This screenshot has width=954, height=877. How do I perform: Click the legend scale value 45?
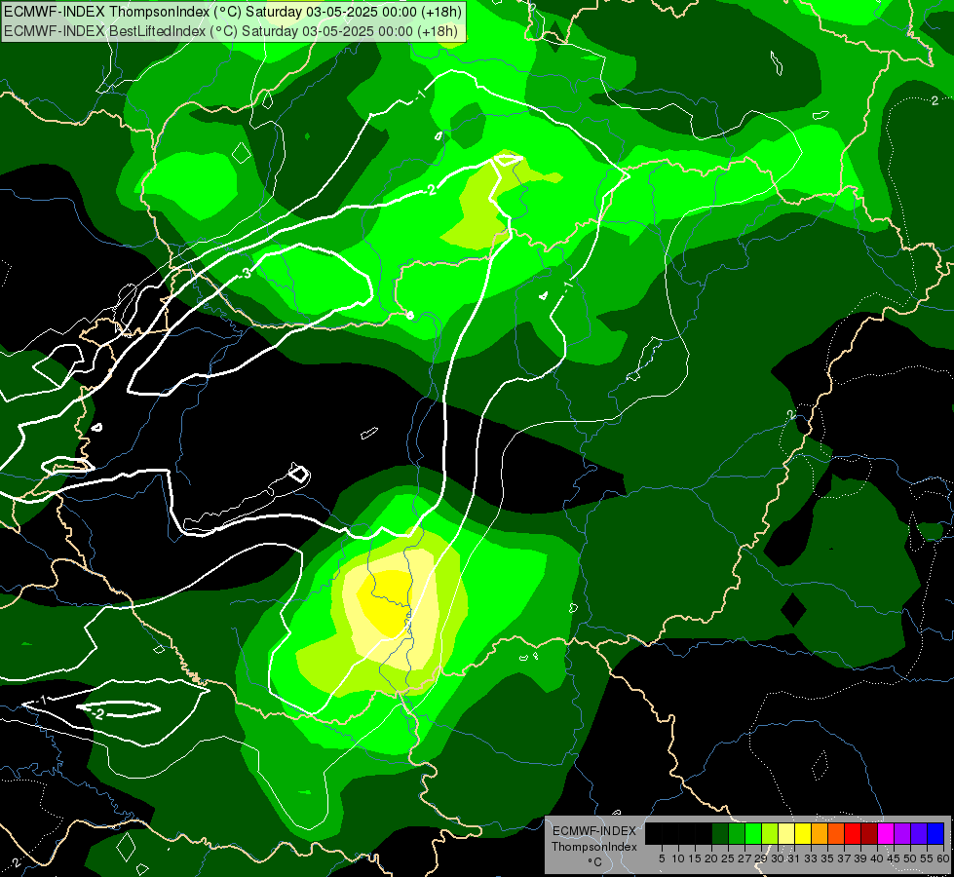click(894, 858)
